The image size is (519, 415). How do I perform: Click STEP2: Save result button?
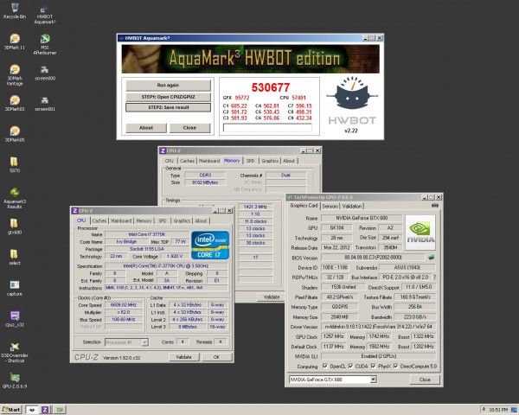click(x=168, y=107)
